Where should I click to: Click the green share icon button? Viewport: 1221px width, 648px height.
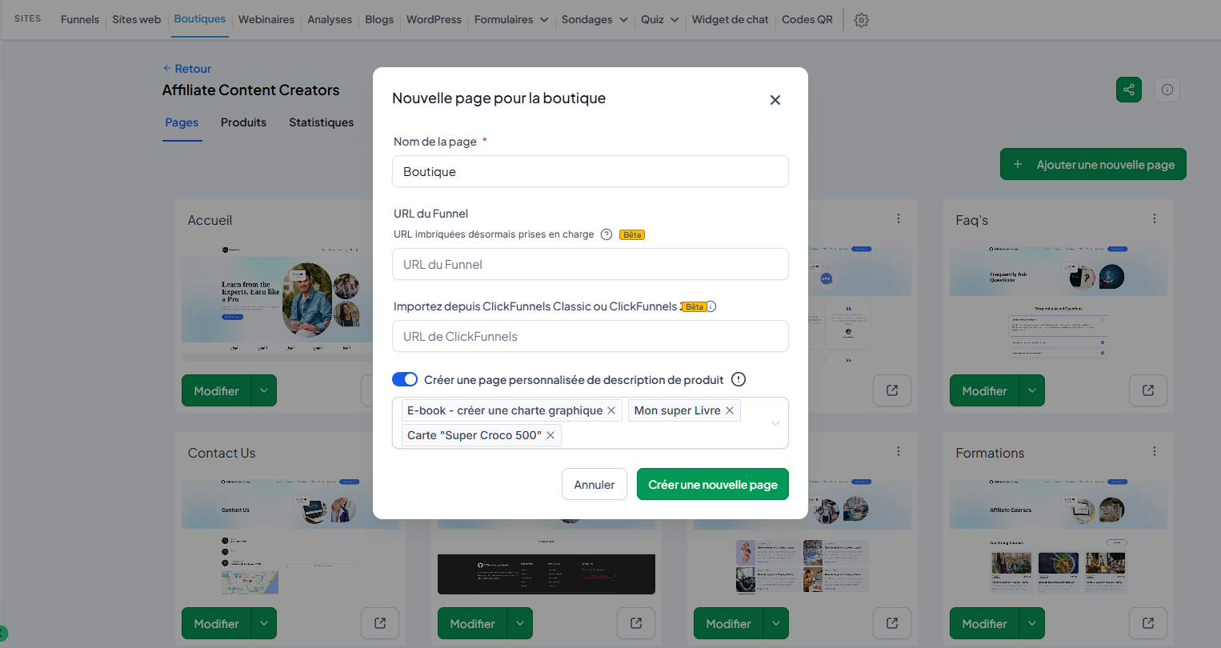point(1129,90)
